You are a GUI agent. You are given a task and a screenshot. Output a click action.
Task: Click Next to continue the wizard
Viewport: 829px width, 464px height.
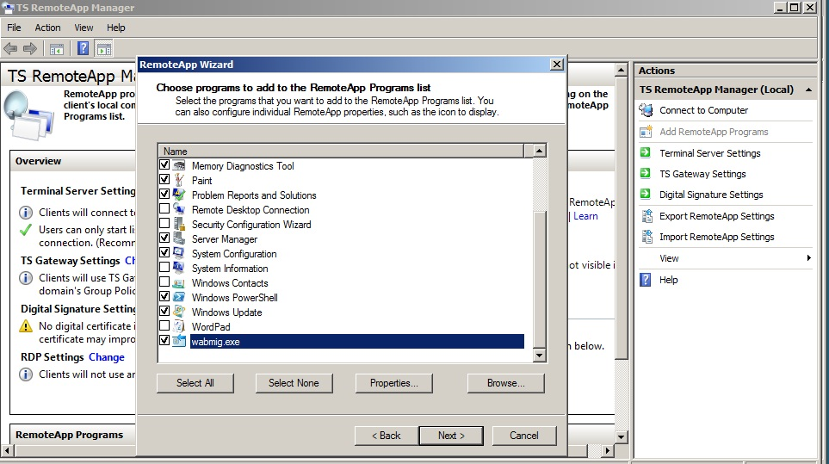(x=451, y=436)
